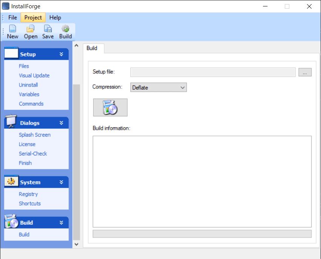Click the Open project toolbar icon
The width and height of the screenshot is (321, 259).
[31, 29]
